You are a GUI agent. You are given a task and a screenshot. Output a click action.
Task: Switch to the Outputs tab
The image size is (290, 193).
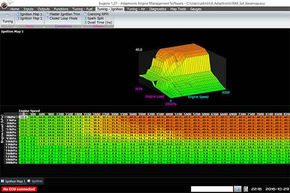43,9
